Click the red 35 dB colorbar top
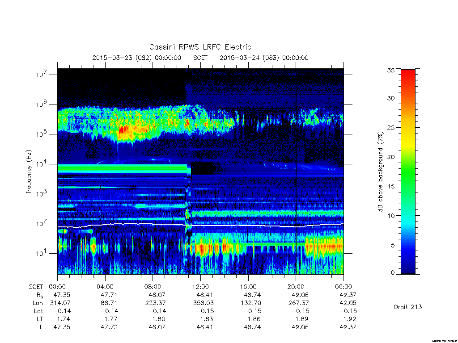 (408, 71)
